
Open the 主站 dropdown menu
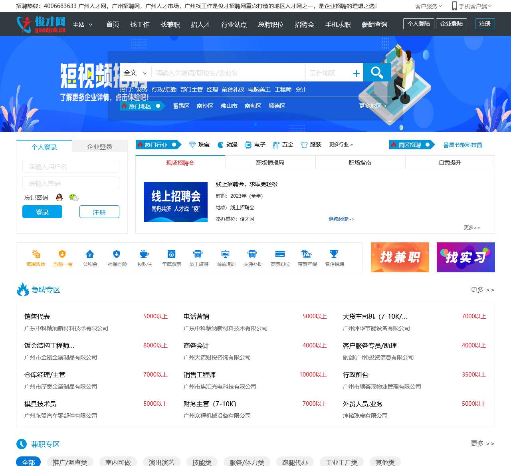(x=83, y=24)
